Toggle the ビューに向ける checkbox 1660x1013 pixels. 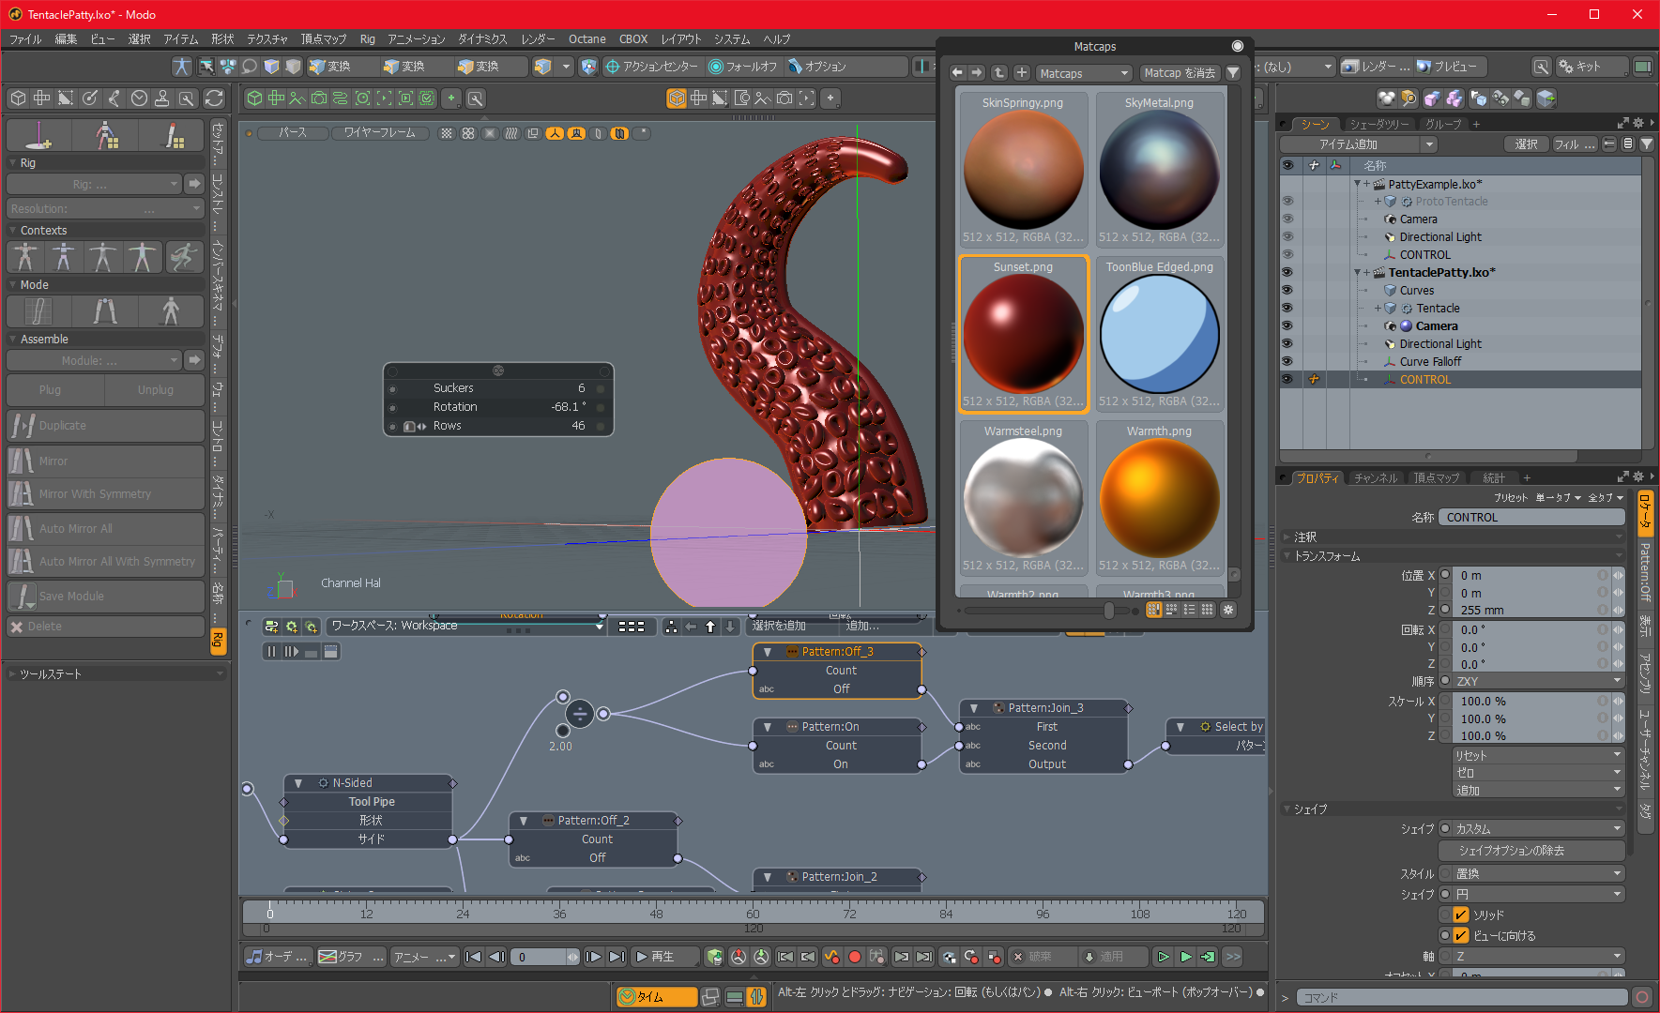click(1461, 936)
